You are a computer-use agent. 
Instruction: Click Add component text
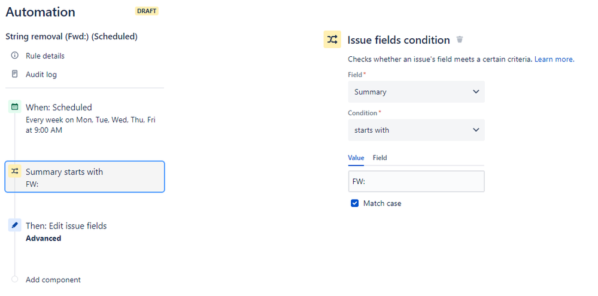(53, 280)
